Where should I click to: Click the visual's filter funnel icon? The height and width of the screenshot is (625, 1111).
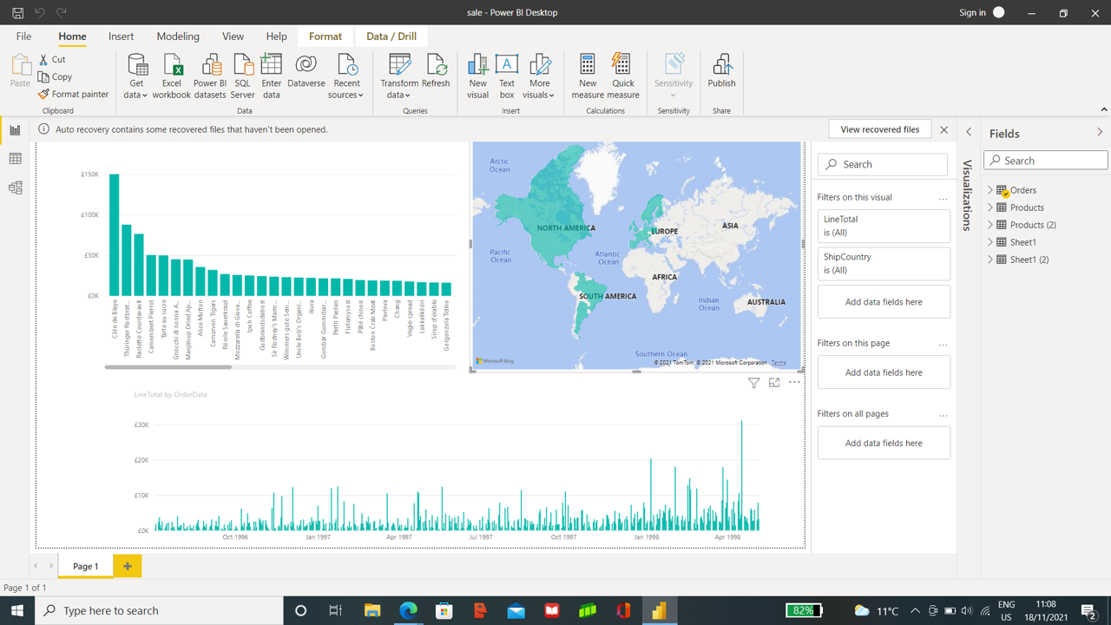(x=753, y=383)
